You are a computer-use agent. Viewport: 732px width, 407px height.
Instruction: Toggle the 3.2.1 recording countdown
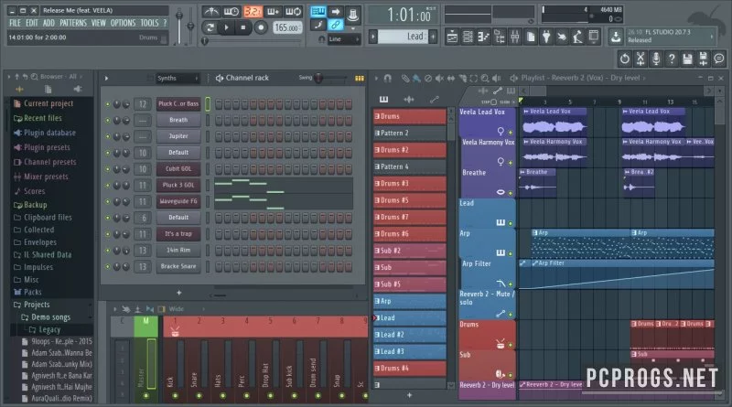tap(253, 11)
